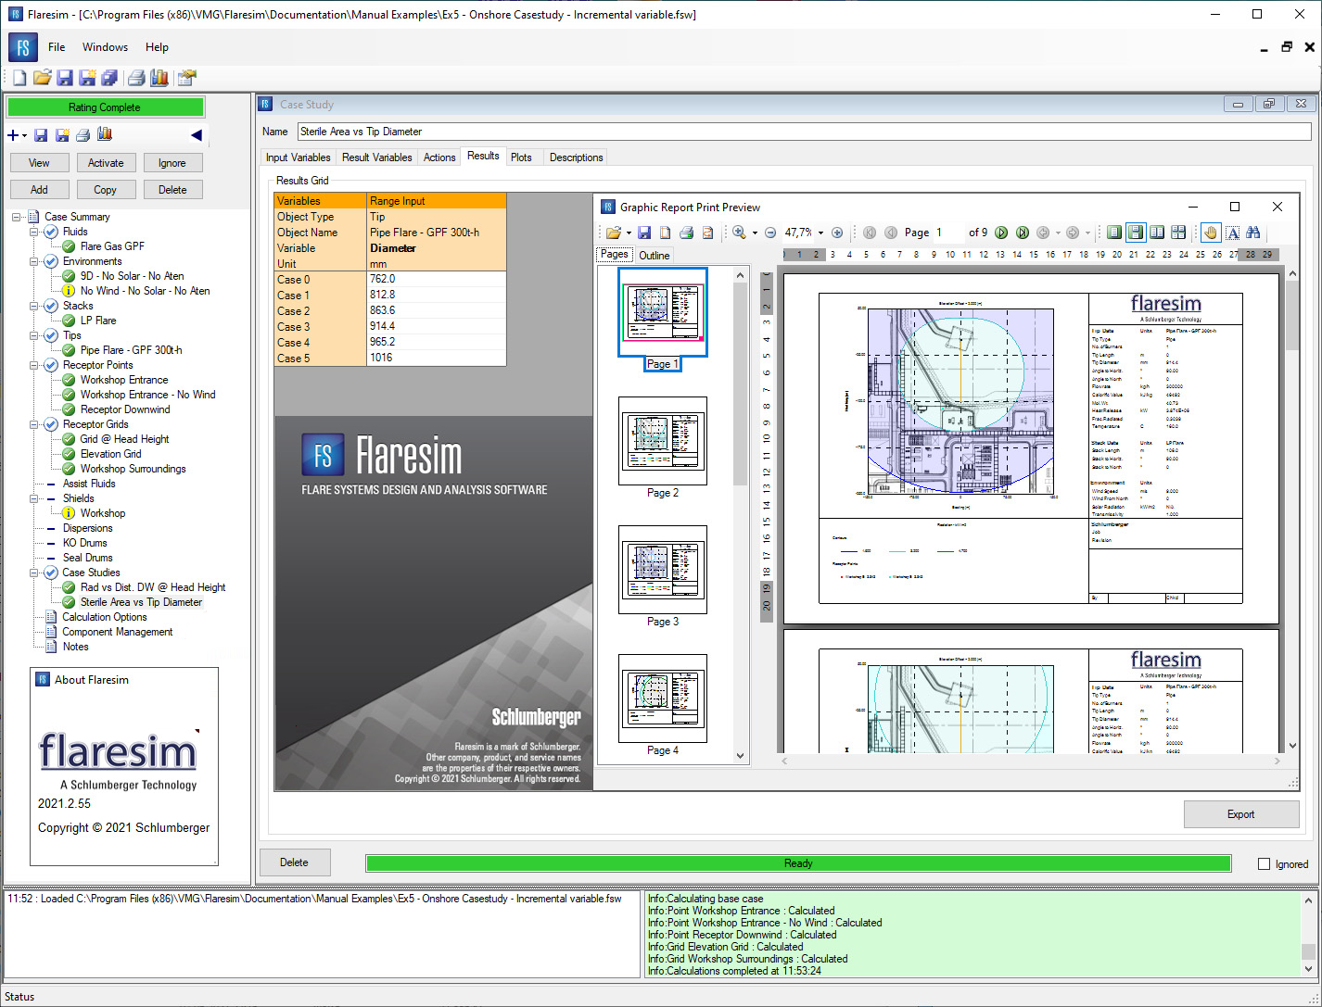Click the Zoom Out minus icon
Screen dimensions: 1322x1007
point(770,233)
